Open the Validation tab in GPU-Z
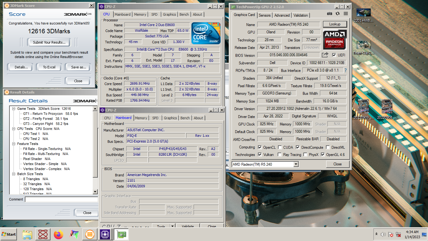Viewport: 428px width, 241px height. (301, 15)
